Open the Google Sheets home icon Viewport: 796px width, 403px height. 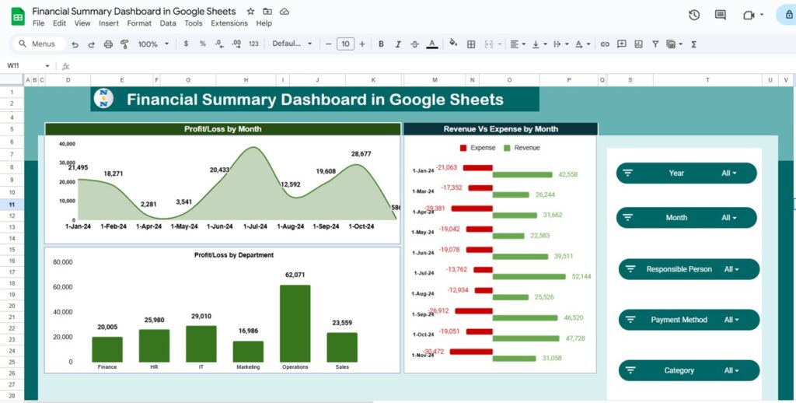pyautogui.click(x=18, y=16)
